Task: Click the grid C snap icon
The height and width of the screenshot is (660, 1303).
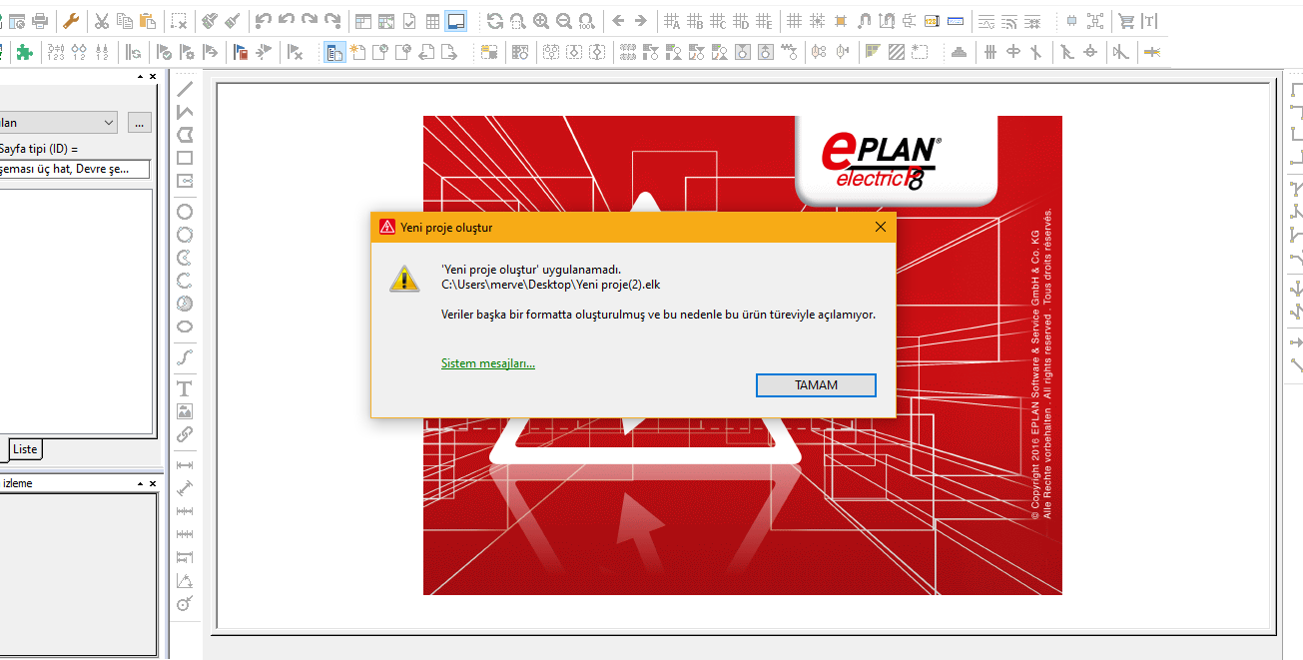Action: (x=719, y=20)
